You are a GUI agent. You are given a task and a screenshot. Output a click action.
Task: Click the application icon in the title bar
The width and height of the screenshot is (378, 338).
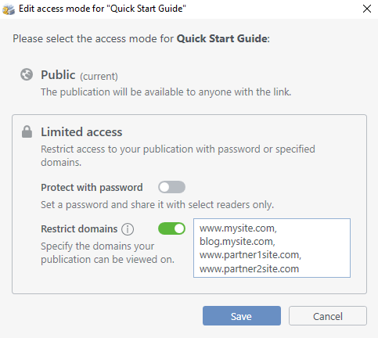point(9,9)
